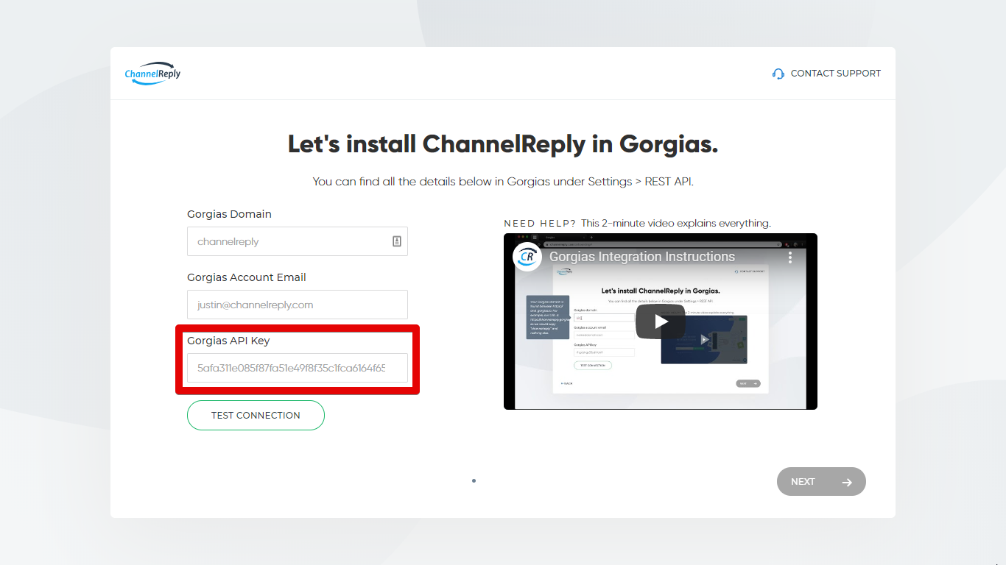The image size is (1006, 565).
Task: Click the 'Let's install ChannelReply in Gorgias.' heading
Action: (x=503, y=144)
